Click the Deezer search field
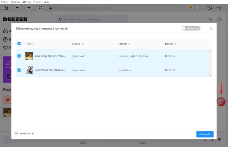The height and width of the screenshot is (147, 228). coord(92,19)
